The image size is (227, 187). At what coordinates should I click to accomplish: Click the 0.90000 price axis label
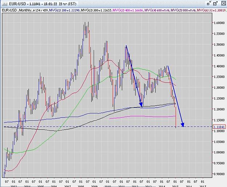(219, 174)
